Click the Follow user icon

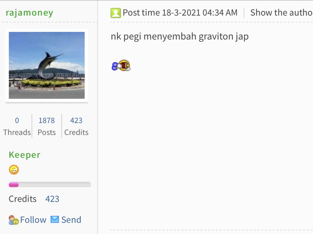[x=14, y=220]
